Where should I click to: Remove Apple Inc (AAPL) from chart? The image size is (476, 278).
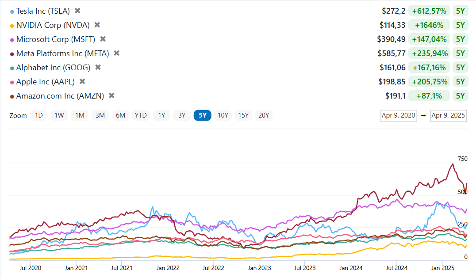pos(82,81)
